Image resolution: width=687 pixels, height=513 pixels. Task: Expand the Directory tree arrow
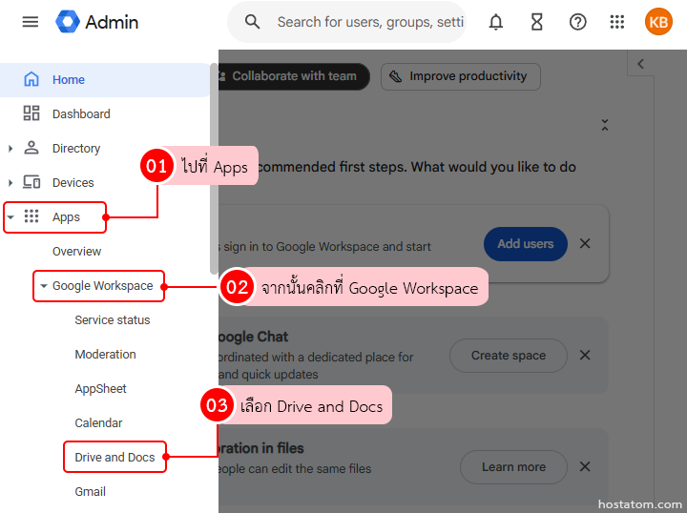(x=10, y=149)
